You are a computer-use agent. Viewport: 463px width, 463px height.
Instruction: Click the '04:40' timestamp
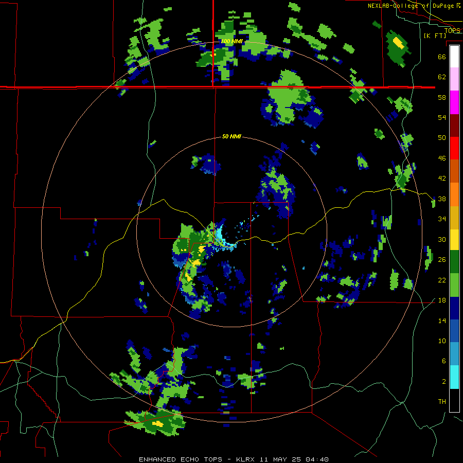[317, 459]
